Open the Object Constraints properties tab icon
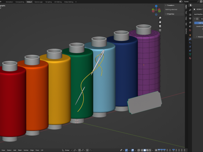Viewport: 203px width, 152px height. tap(190, 50)
